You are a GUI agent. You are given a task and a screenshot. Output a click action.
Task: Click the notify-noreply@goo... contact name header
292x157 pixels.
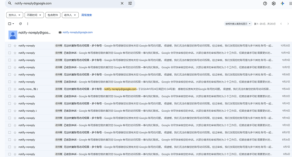point(34,33)
